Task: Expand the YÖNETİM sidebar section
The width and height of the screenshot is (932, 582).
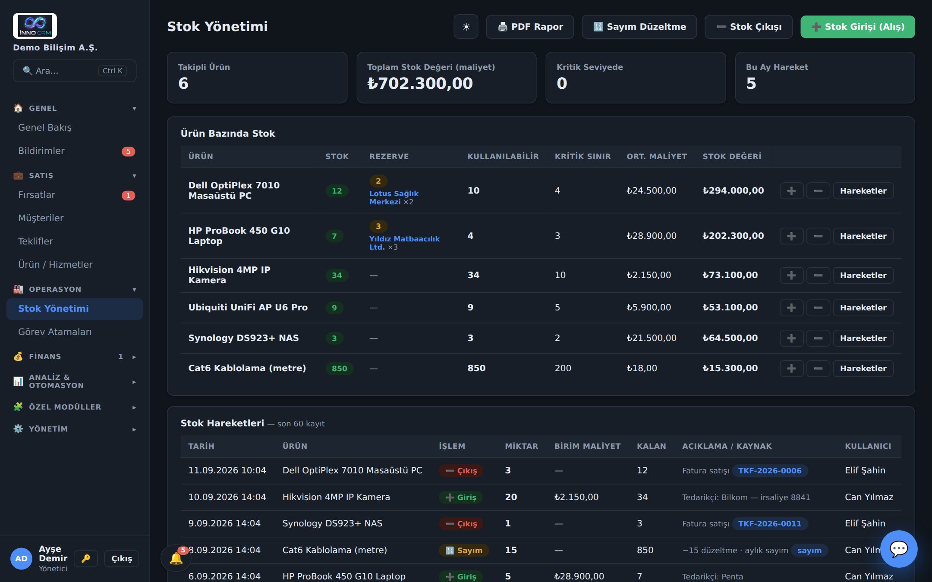Action: [x=75, y=429]
